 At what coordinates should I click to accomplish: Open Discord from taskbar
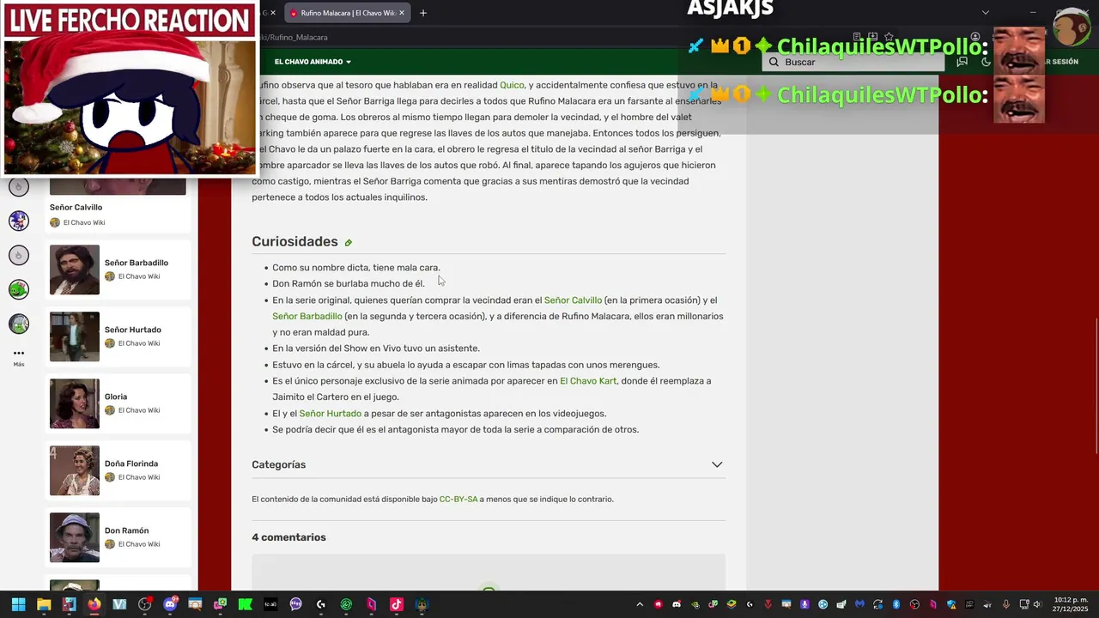point(170,604)
